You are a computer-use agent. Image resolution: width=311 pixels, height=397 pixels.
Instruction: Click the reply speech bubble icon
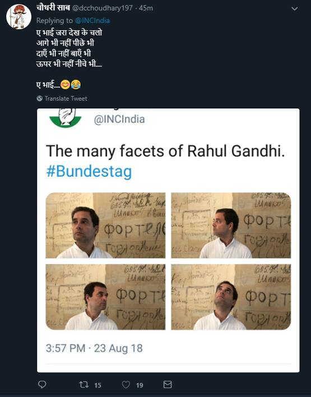click(x=42, y=384)
